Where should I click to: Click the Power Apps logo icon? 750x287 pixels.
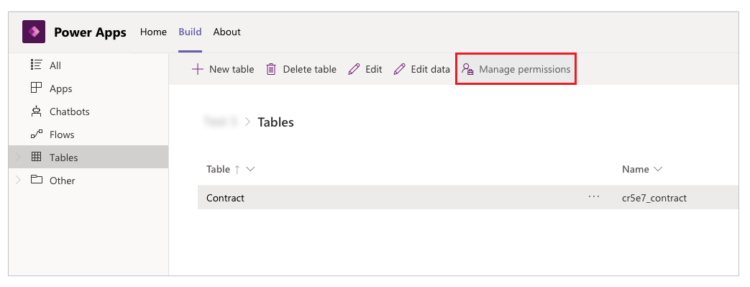pos(34,32)
